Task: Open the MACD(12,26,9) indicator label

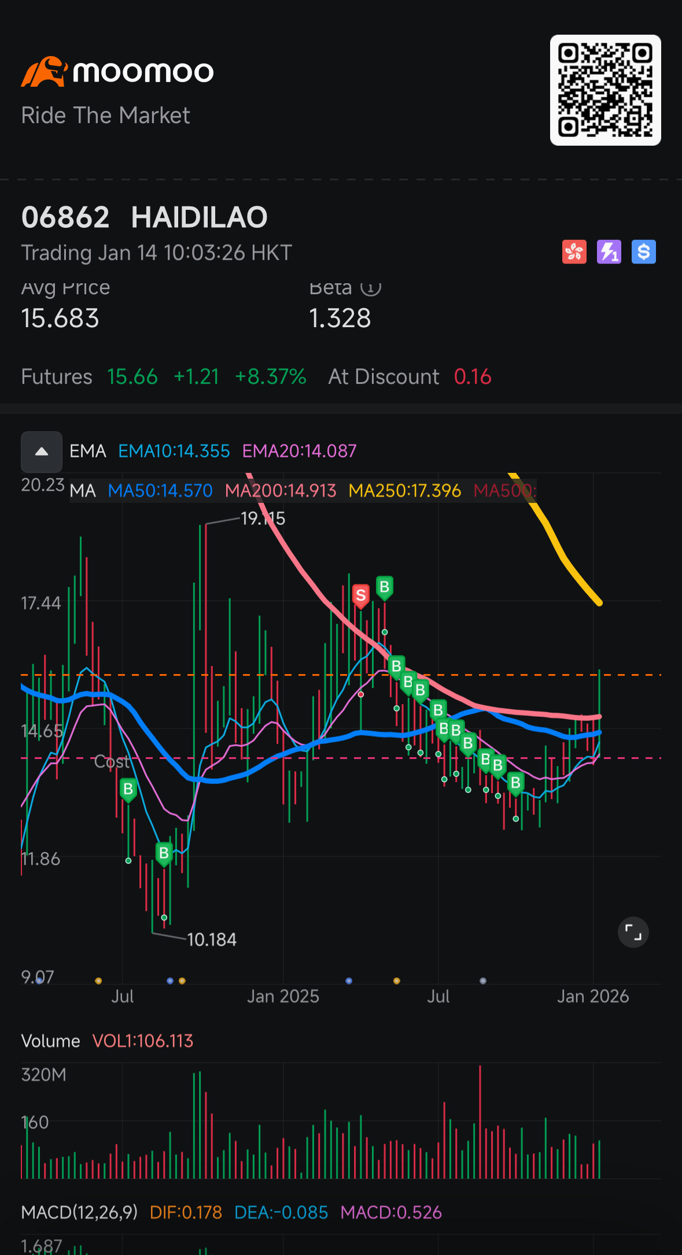Action: 79,1212
